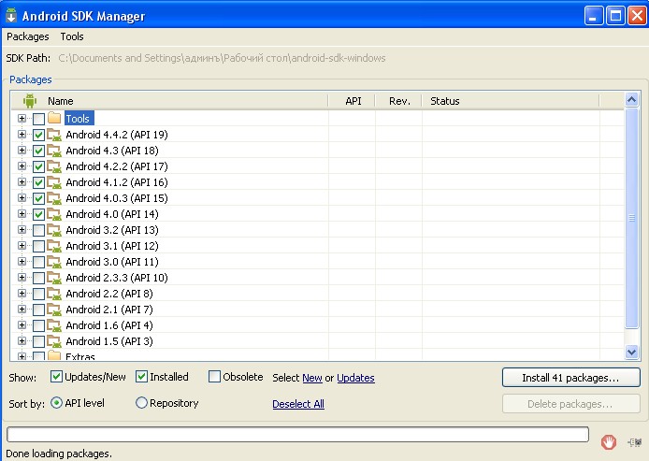Click the Android 1.5 (API 3) package icon
The width and height of the screenshot is (649, 461).
(x=54, y=341)
